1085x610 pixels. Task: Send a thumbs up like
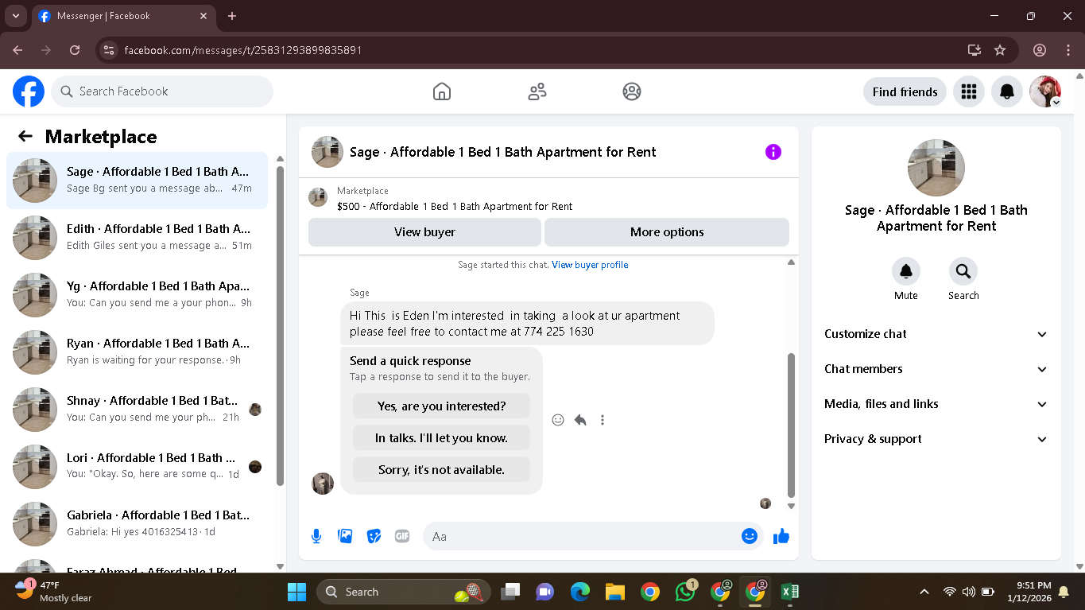tap(781, 536)
